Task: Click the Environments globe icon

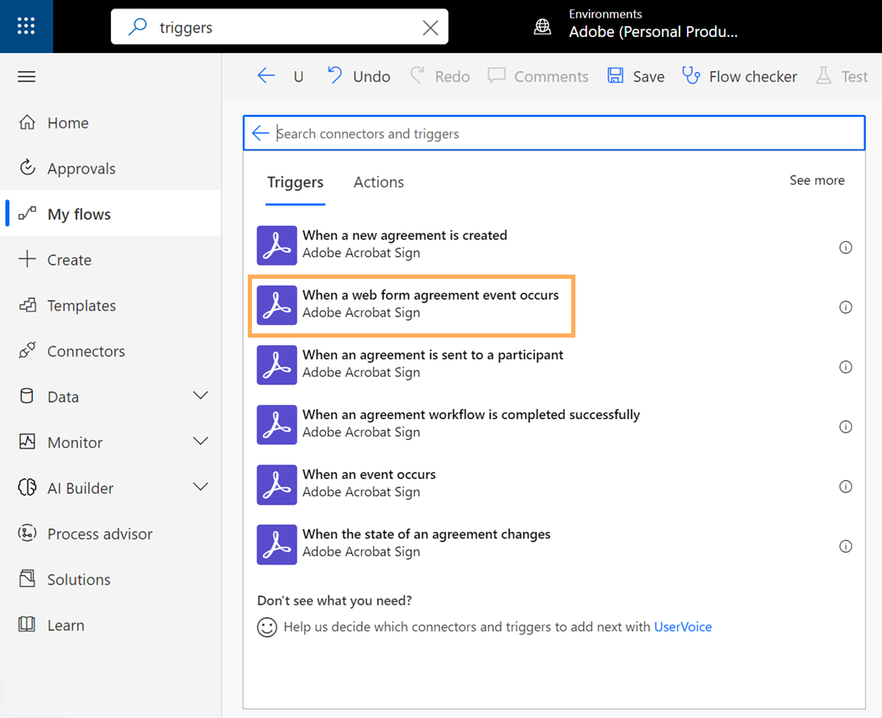Action: [x=543, y=27]
